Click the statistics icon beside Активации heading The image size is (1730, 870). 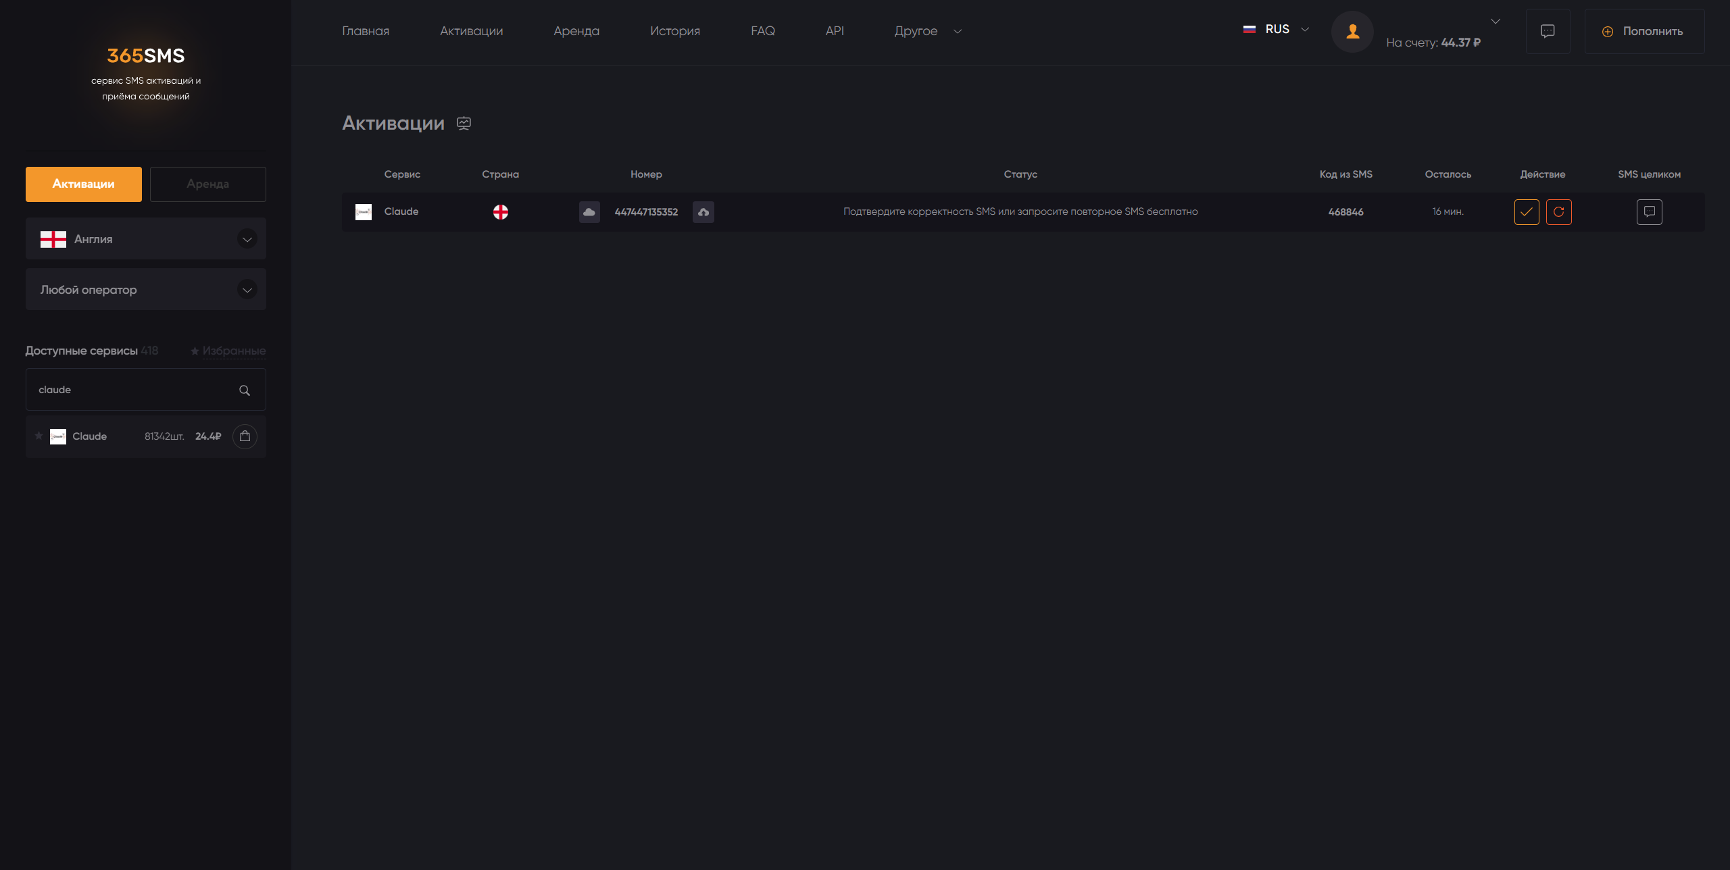[x=464, y=123]
